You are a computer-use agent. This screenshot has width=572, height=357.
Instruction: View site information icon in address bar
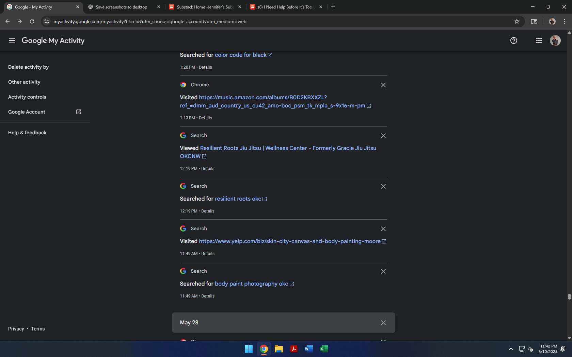(x=47, y=21)
